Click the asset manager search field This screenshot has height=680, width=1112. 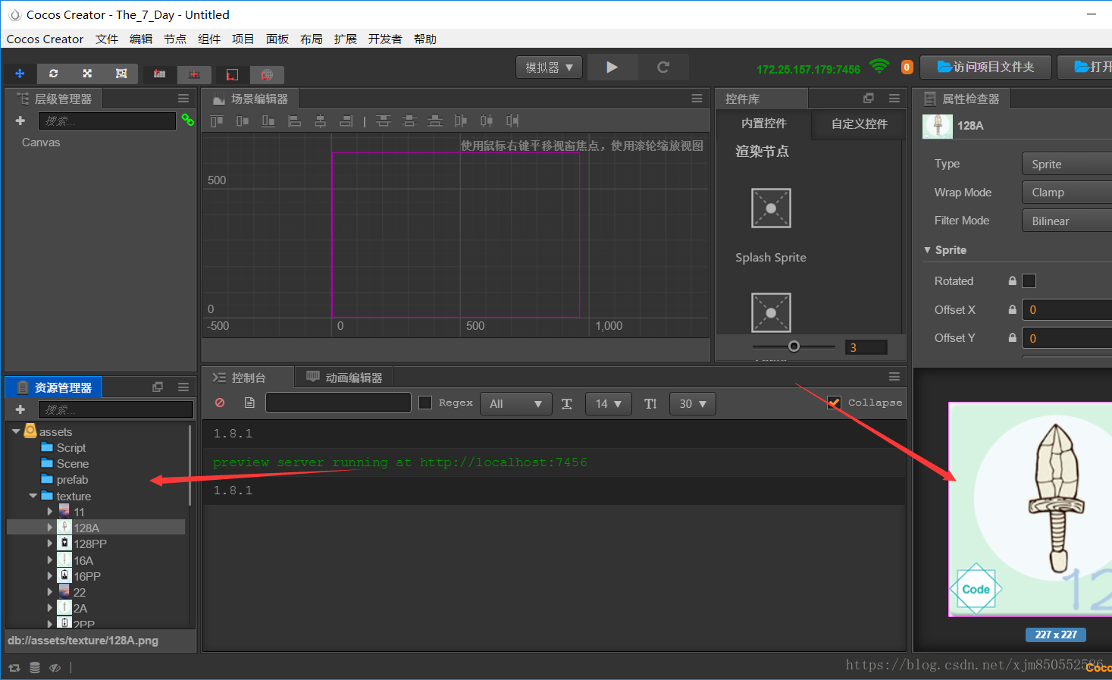click(x=116, y=409)
